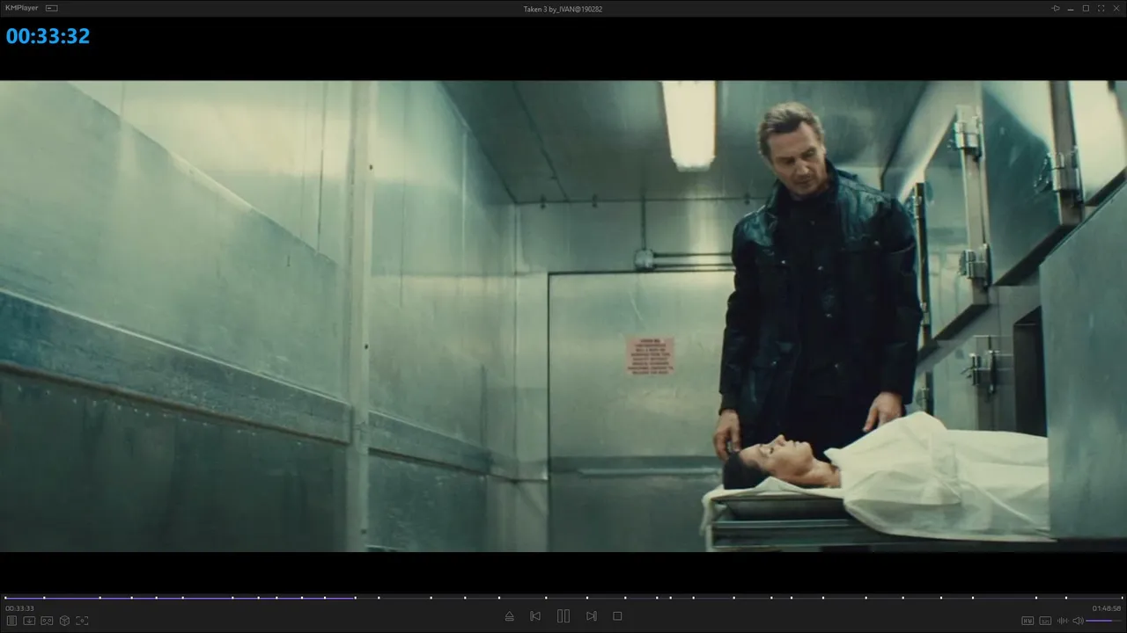Stop the video playback
This screenshot has height=633, width=1127.
tap(617, 616)
